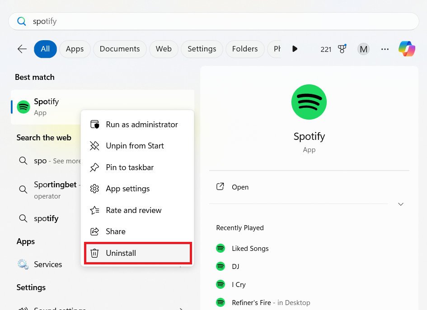Switch to the Folders filter tab
The width and height of the screenshot is (427, 310).
(x=245, y=49)
